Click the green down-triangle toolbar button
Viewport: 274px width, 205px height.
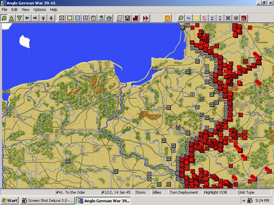click(20, 18)
